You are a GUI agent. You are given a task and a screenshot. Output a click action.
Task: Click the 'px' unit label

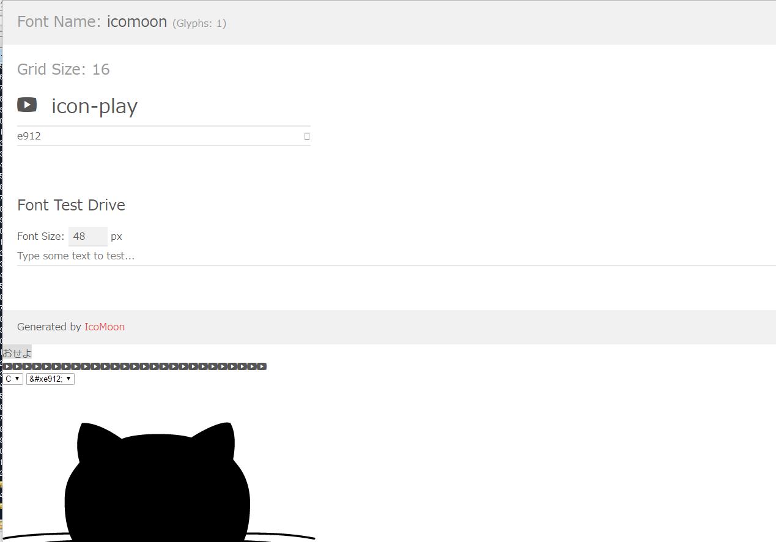116,236
